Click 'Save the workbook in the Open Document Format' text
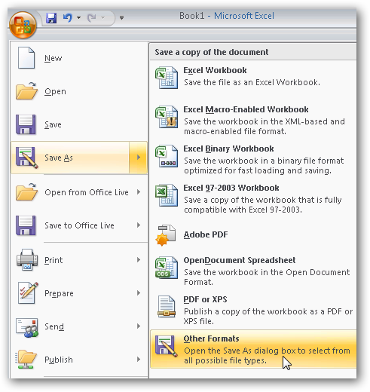Image resolution: width=370 pixels, height=392 pixels. [267, 277]
